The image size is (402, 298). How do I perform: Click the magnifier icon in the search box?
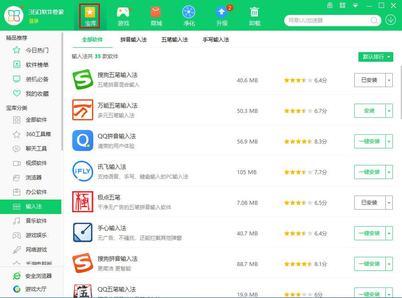click(x=374, y=21)
